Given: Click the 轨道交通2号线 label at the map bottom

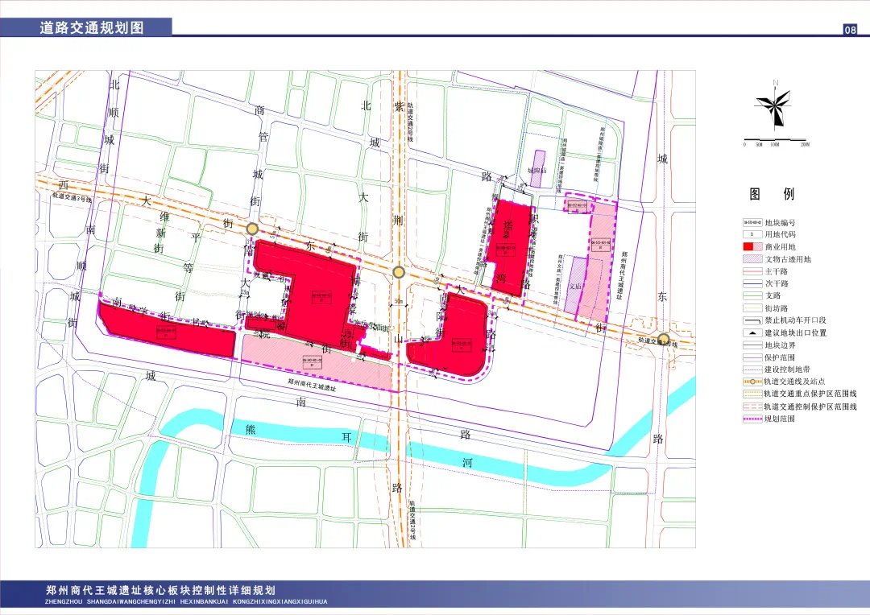Looking at the screenshot, I should [412, 521].
